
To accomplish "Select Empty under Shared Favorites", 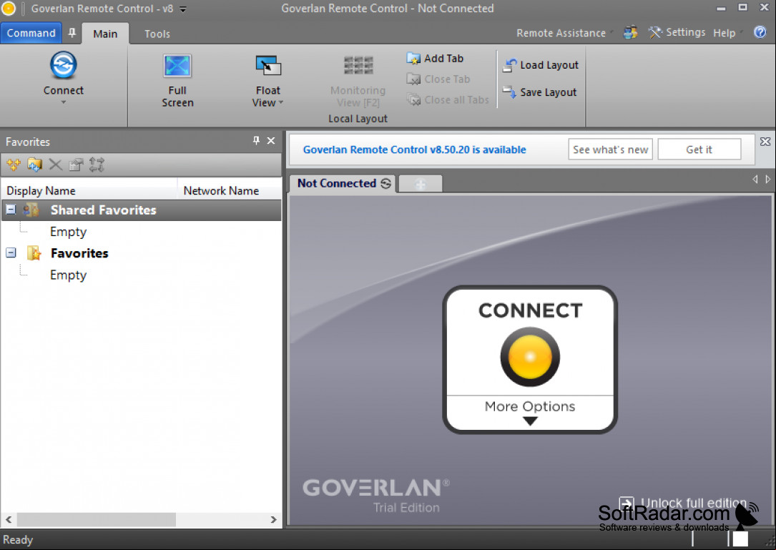I will tap(68, 232).
